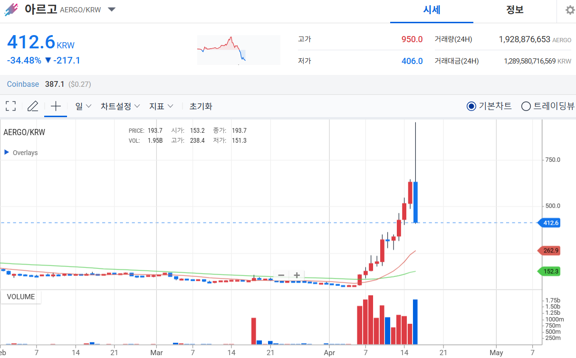
Task: Click the 1.95B VOL reading
Action: pos(155,140)
